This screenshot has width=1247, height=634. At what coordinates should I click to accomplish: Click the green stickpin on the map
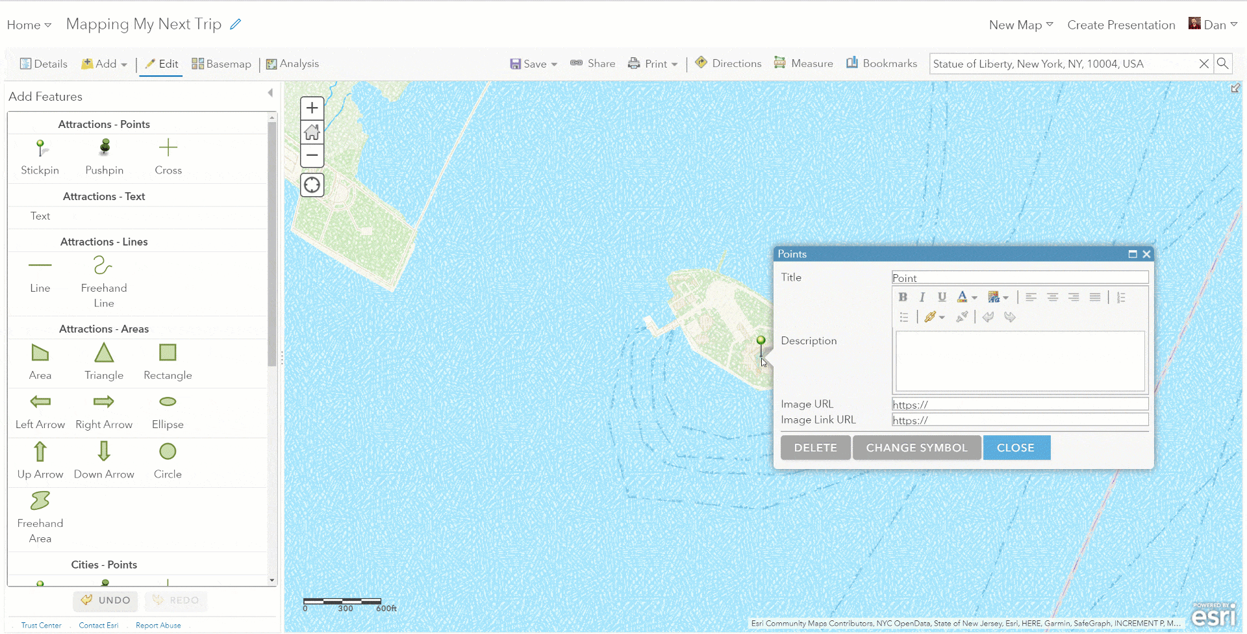[761, 346]
